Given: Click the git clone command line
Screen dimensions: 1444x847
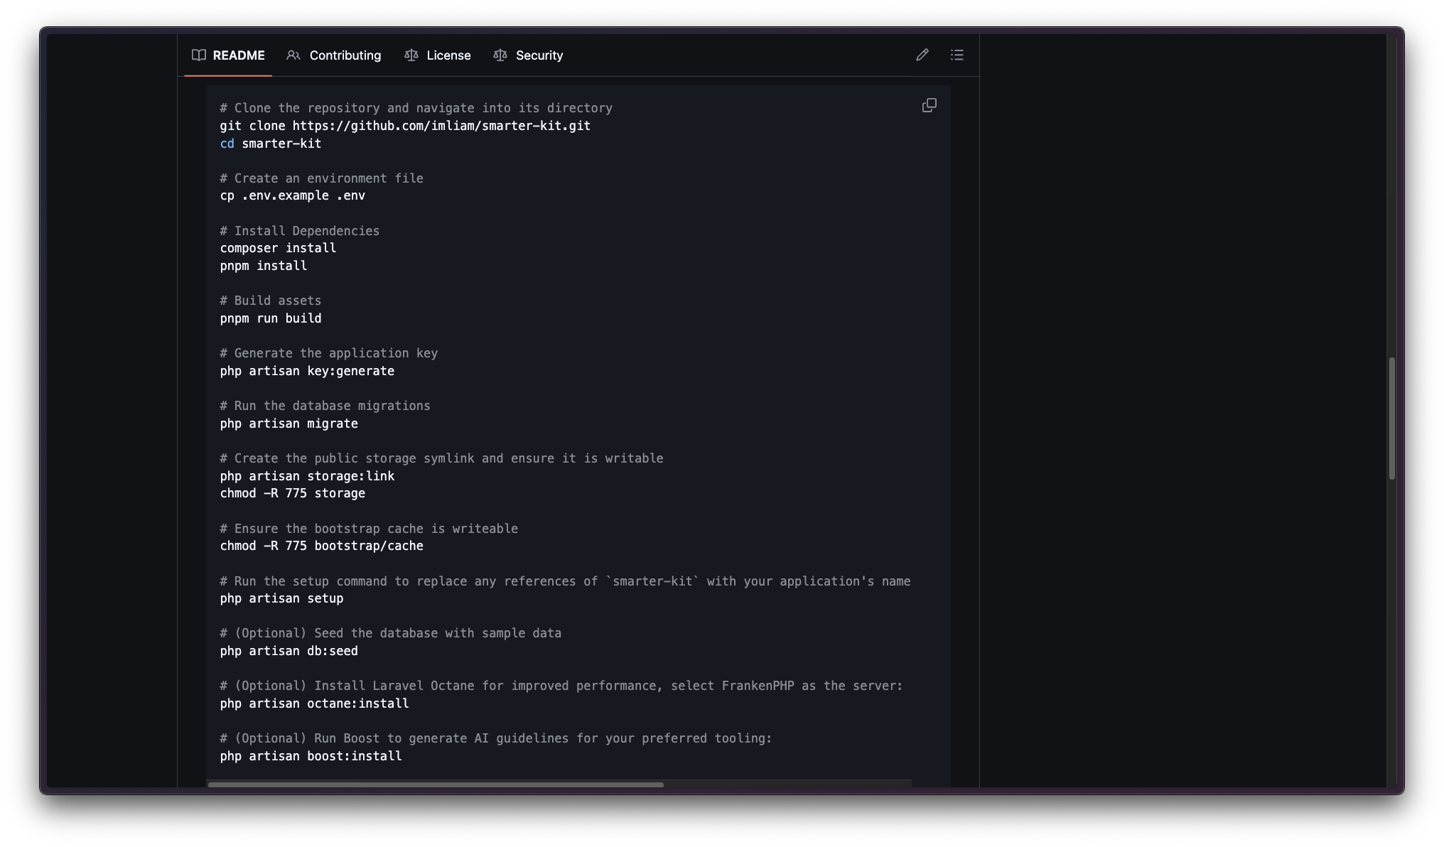Looking at the screenshot, I should (x=405, y=126).
